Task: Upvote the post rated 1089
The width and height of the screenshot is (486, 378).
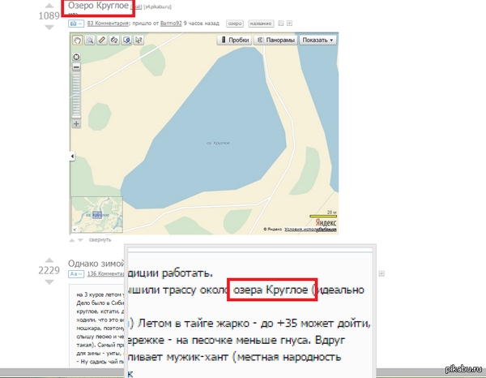Action: coord(49,6)
